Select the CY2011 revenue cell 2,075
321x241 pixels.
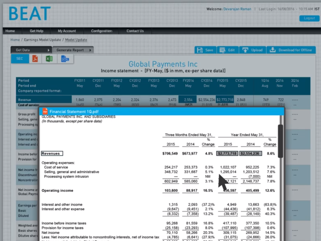point(98,100)
